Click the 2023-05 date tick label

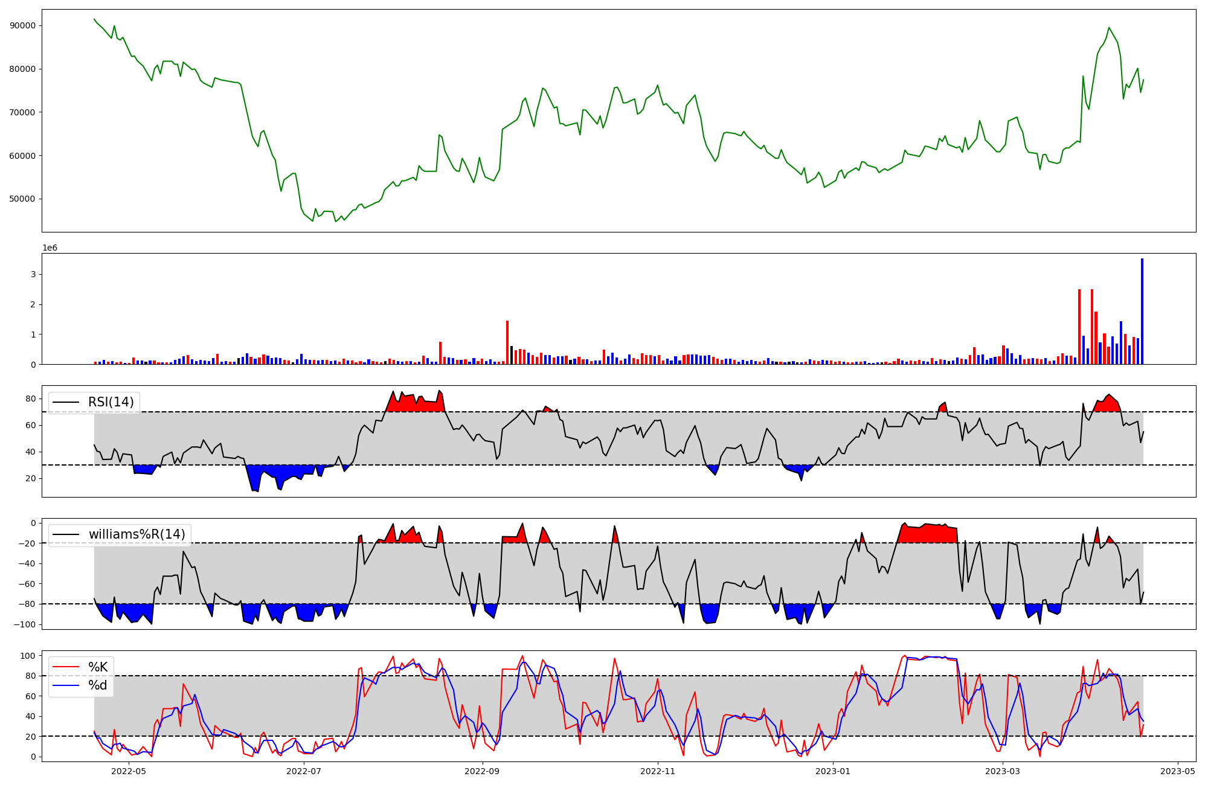pos(1178,771)
